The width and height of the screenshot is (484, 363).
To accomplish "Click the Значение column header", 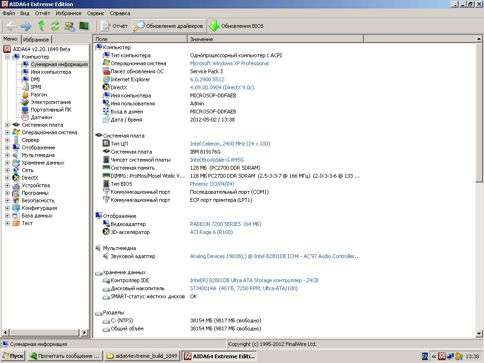I will pos(276,39).
